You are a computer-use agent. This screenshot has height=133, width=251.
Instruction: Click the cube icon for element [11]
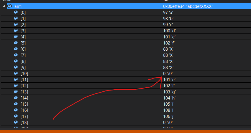tap(16, 79)
